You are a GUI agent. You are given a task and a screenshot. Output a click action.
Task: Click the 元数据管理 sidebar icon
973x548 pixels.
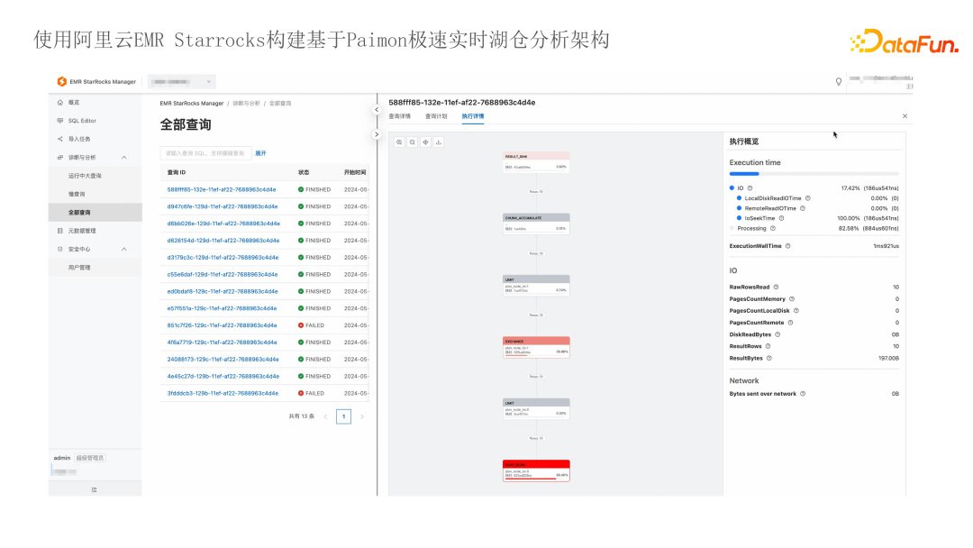(x=60, y=231)
